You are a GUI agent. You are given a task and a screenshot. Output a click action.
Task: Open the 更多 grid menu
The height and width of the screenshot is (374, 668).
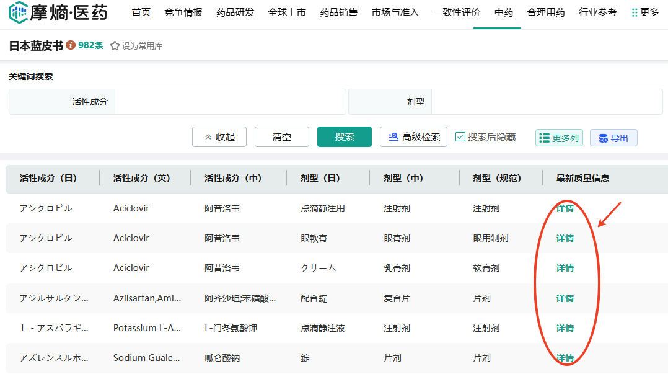pyautogui.click(x=644, y=12)
